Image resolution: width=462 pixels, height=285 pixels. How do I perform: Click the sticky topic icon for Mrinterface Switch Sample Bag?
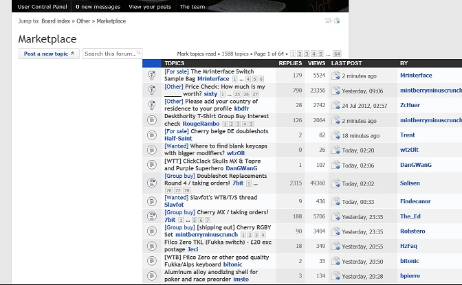click(x=152, y=76)
